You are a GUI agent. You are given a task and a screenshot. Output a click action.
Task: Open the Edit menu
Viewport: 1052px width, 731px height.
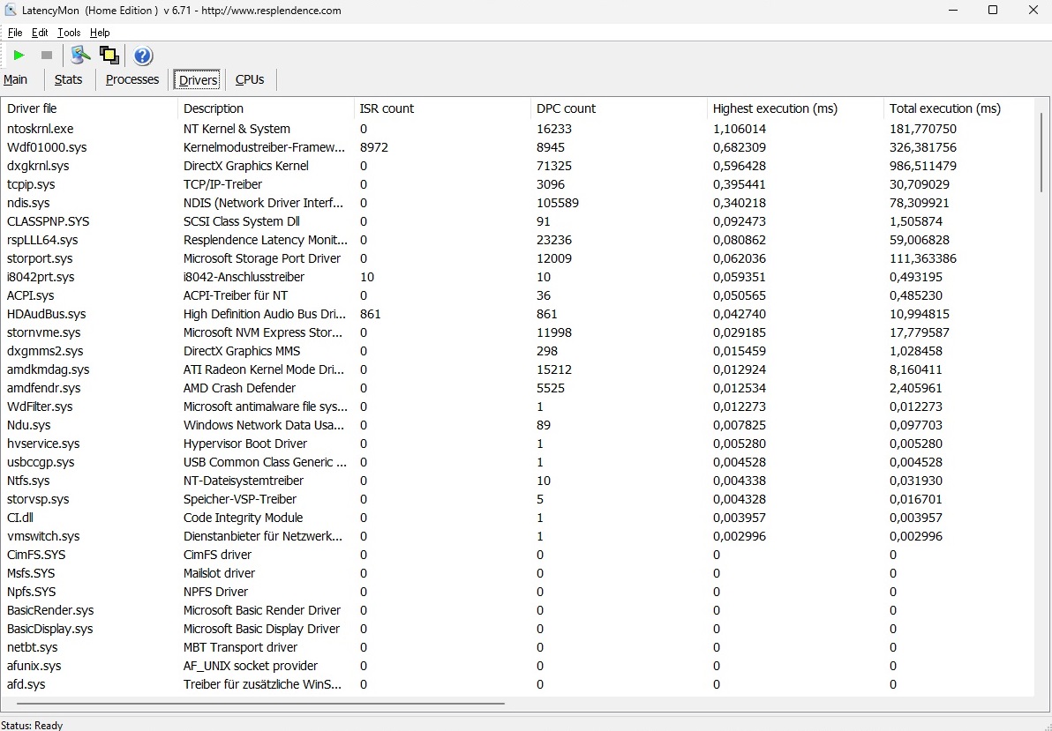coord(40,33)
